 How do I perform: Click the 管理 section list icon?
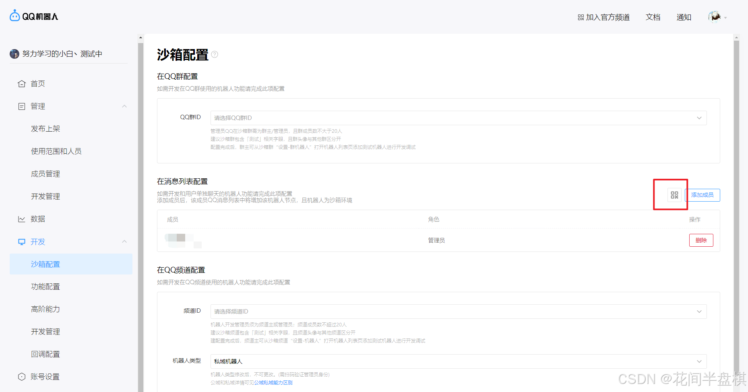[22, 106]
